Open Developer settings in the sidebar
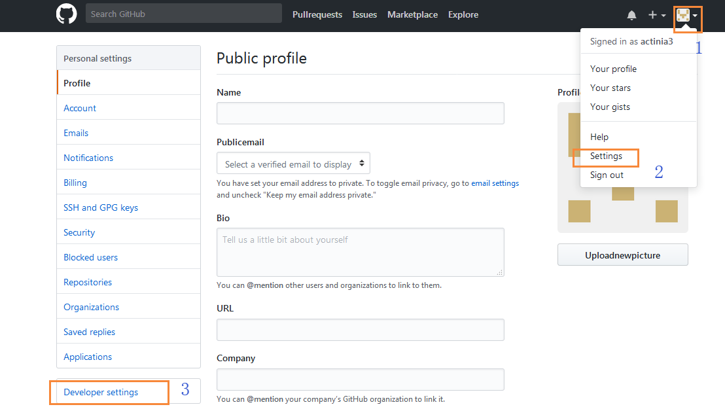The height and width of the screenshot is (409, 725). [x=101, y=392]
